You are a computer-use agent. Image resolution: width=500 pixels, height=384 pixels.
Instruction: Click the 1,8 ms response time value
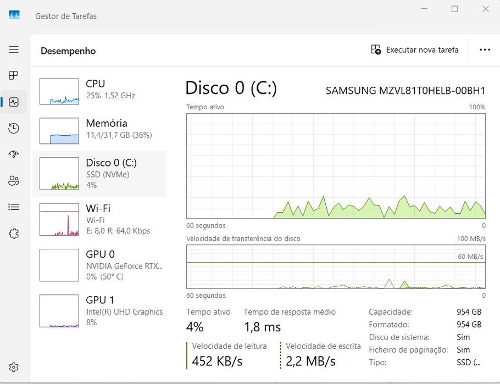pos(263,327)
